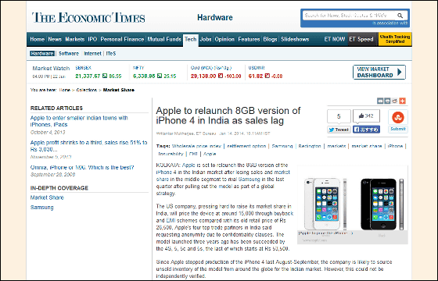Click the 'market share' tag
438x281 pixels.
coord(367,146)
